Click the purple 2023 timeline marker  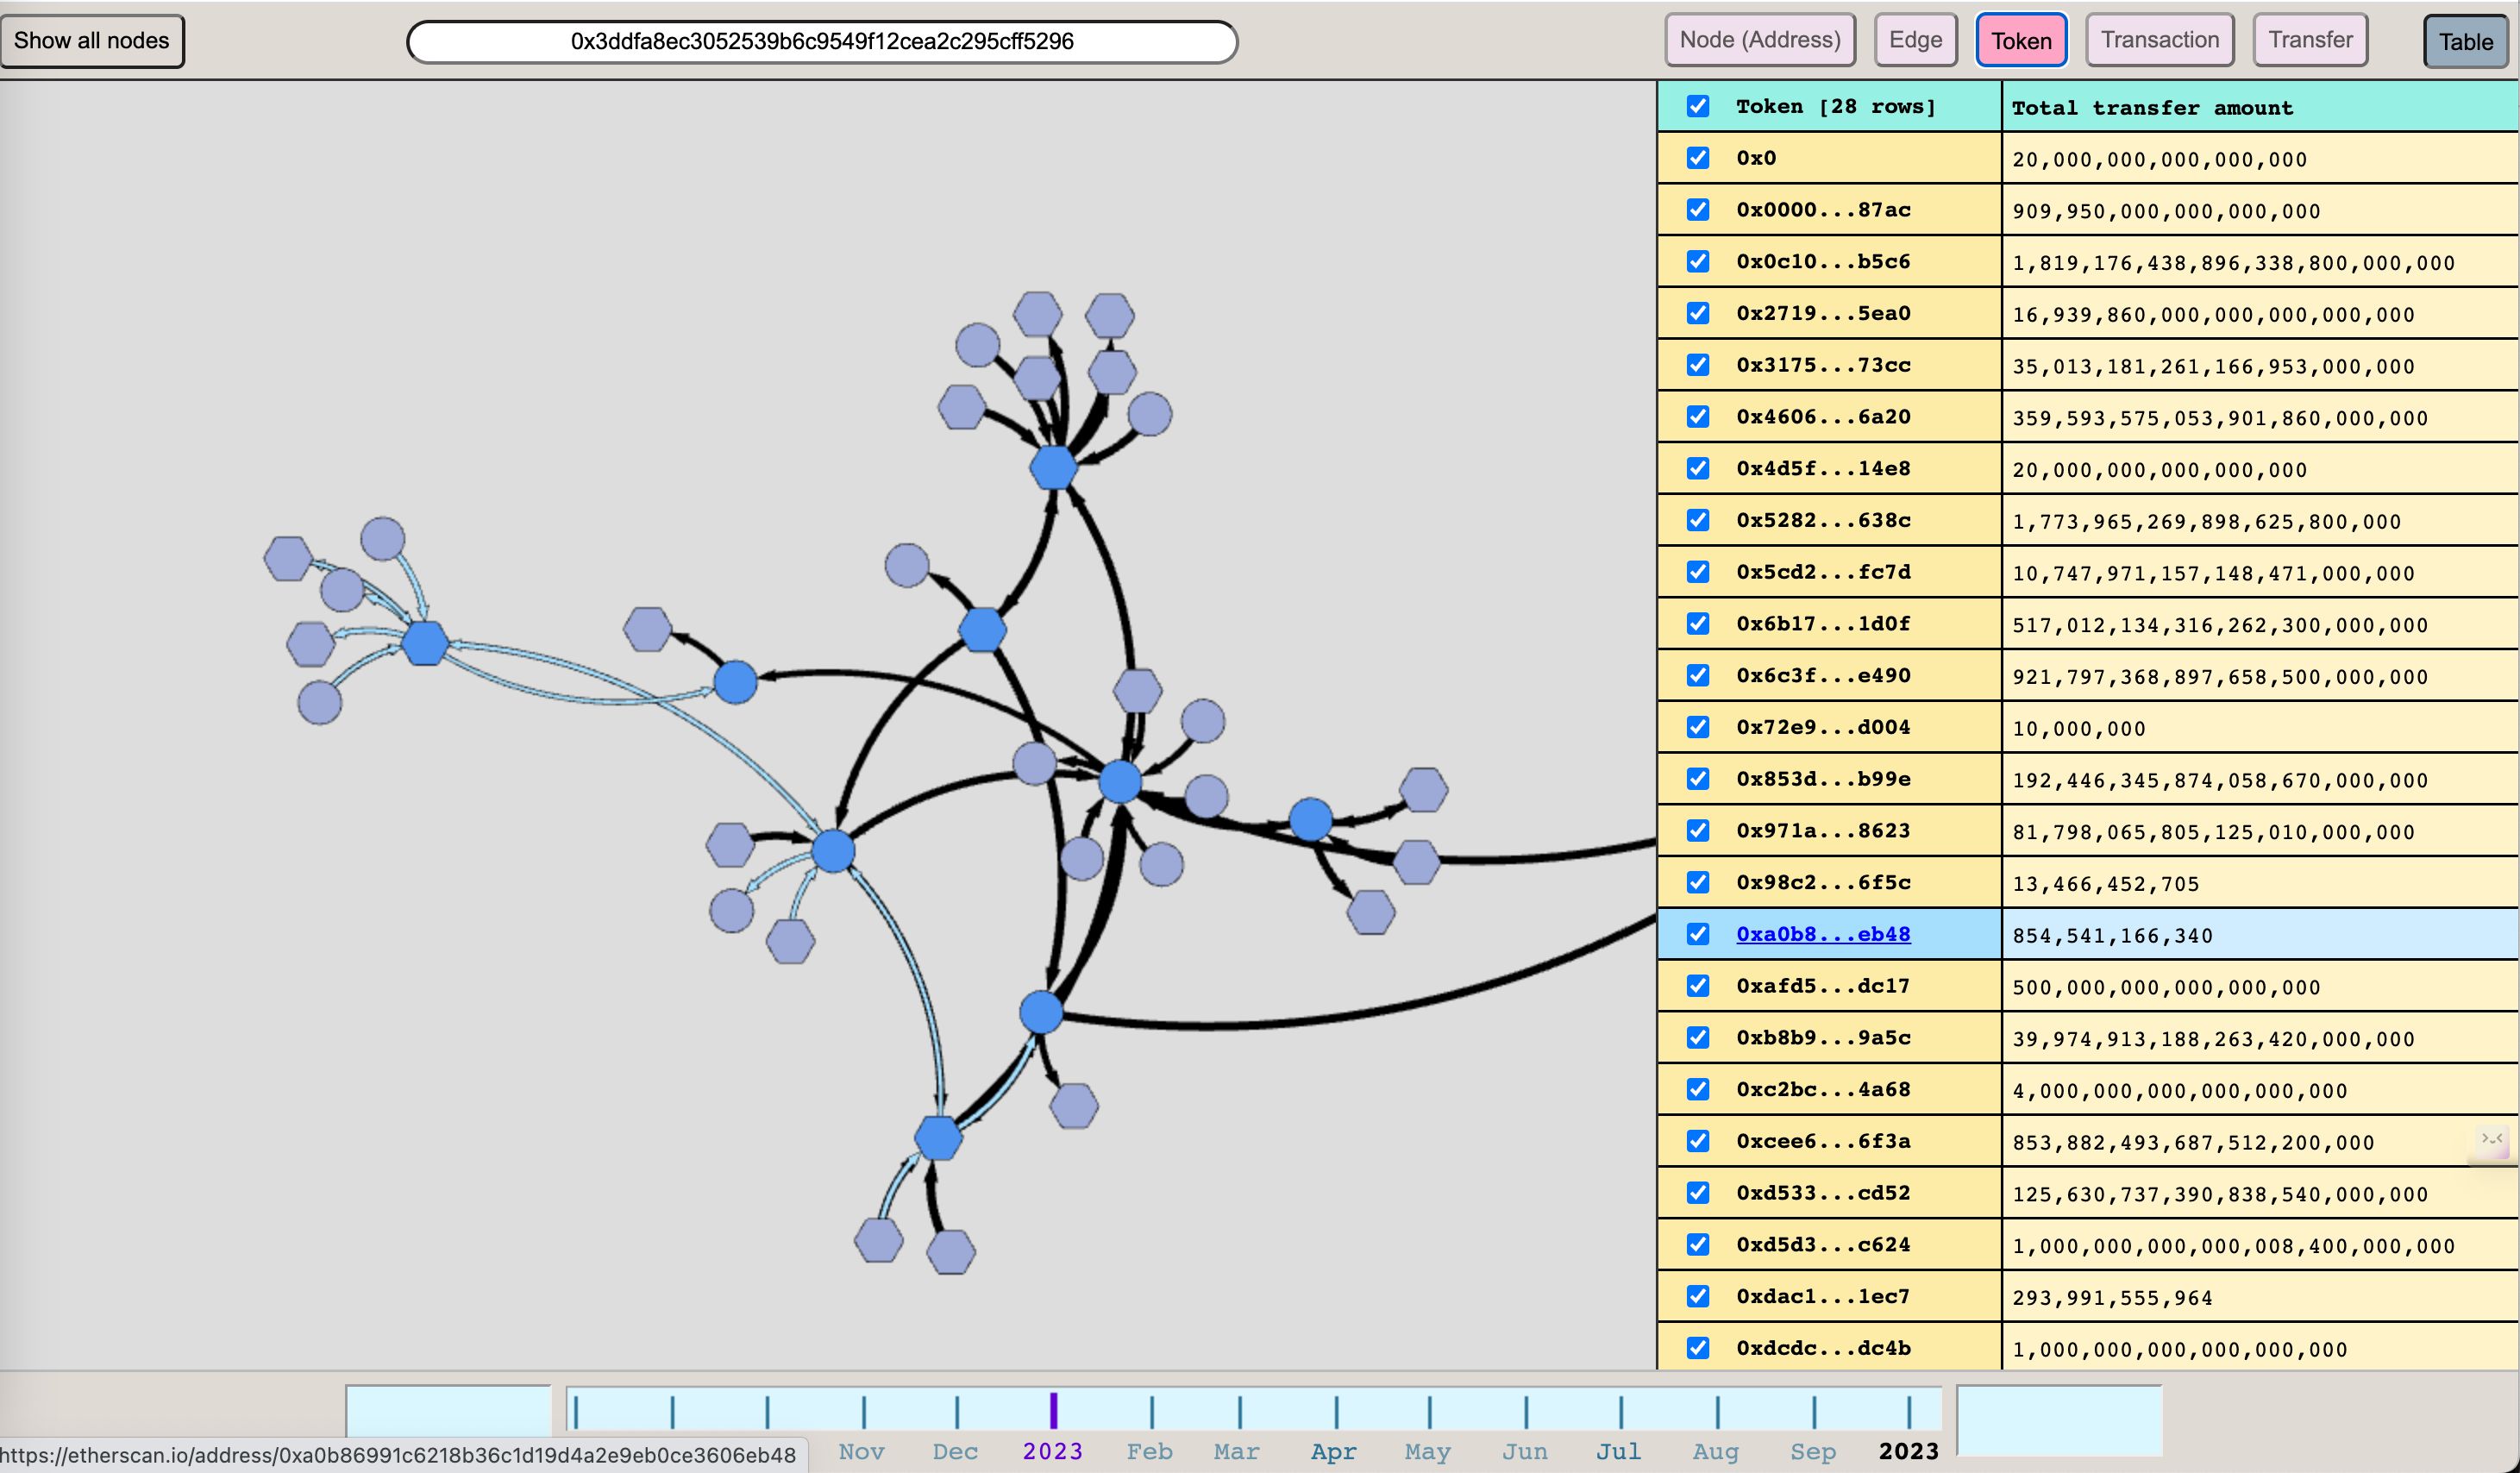point(1053,1411)
